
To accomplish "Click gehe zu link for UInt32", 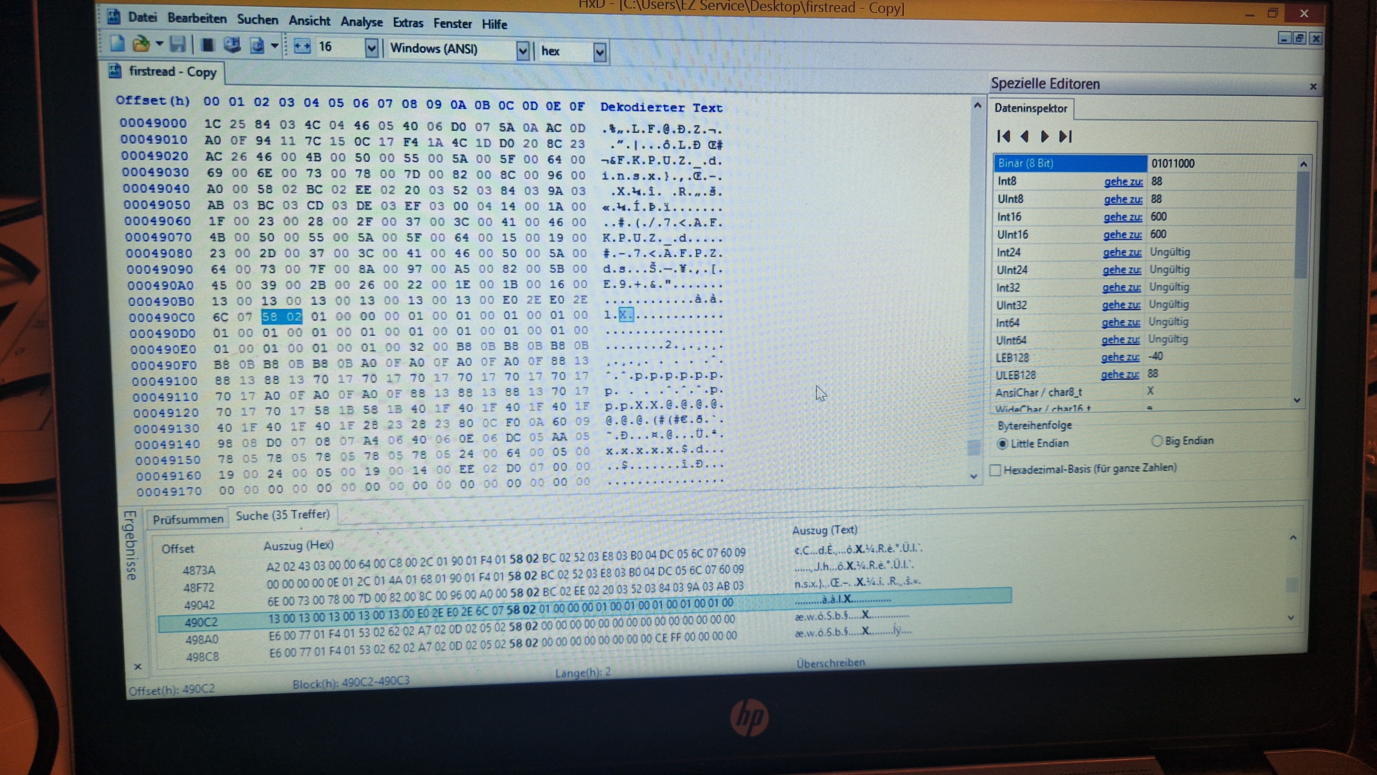I will 1121,305.
